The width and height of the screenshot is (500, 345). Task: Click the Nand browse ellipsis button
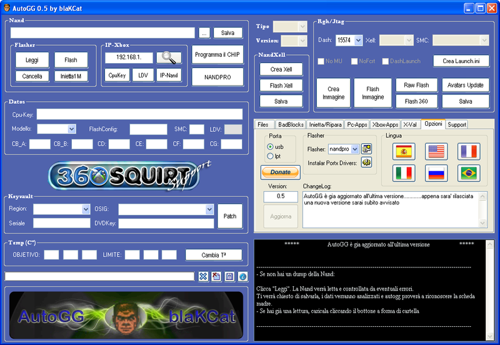tap(204, 33)
